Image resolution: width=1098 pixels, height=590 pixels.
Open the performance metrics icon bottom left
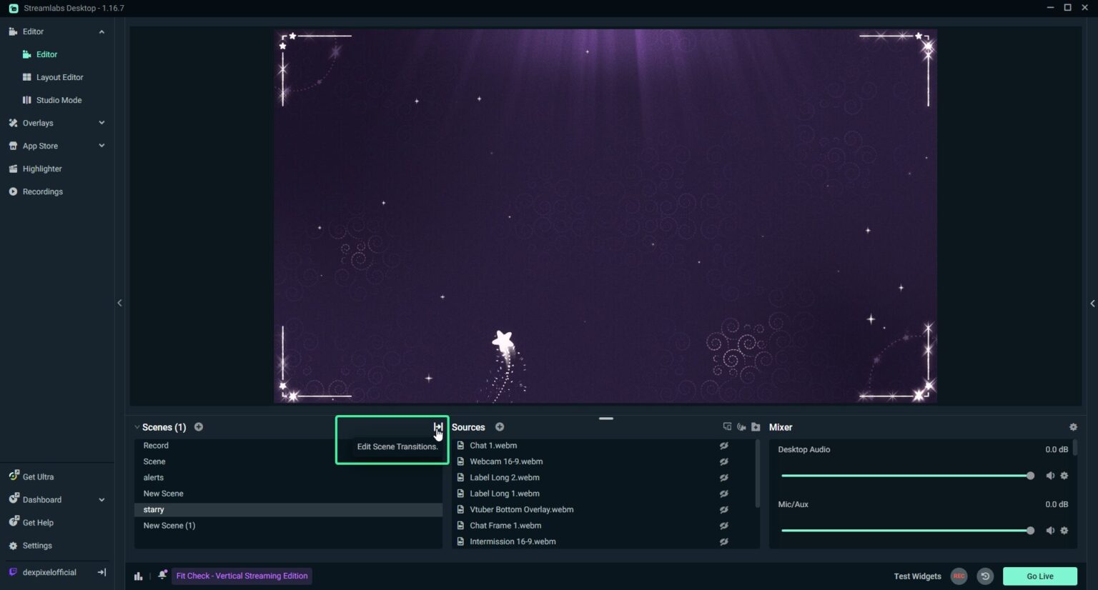[138, 576]
